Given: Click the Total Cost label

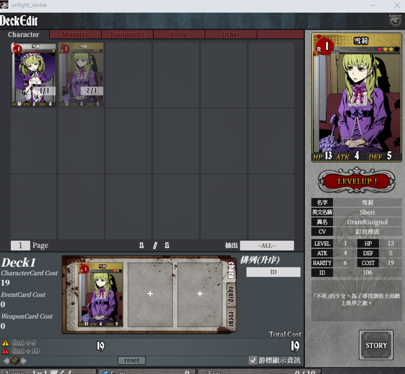Looking at the screenshot, I should coord(285,334).
